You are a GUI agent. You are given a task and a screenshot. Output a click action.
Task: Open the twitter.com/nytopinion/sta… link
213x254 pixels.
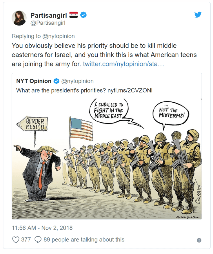pos(123,64)
